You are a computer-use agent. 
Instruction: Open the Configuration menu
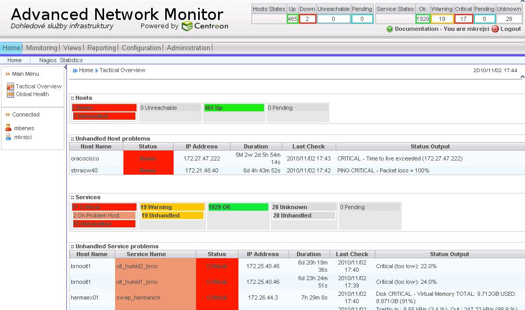click(x=141, y=48)
